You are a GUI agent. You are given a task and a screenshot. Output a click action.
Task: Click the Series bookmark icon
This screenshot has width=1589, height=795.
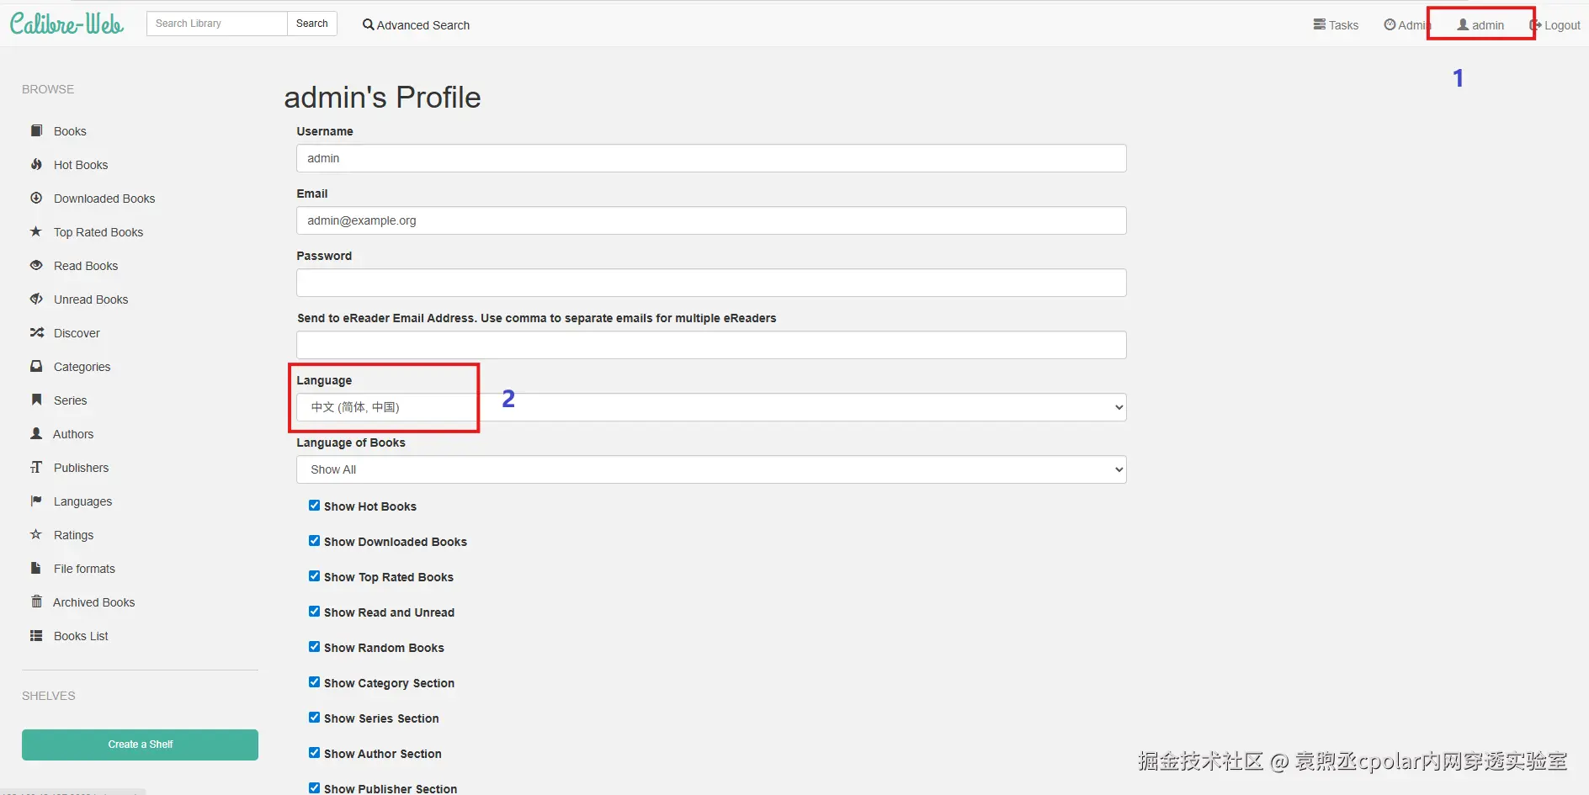[36, 400]
